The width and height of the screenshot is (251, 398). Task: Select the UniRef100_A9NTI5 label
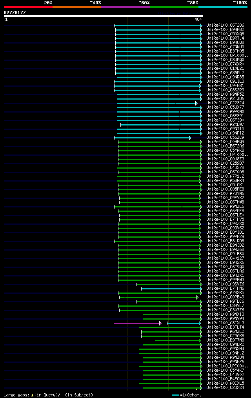225,129
